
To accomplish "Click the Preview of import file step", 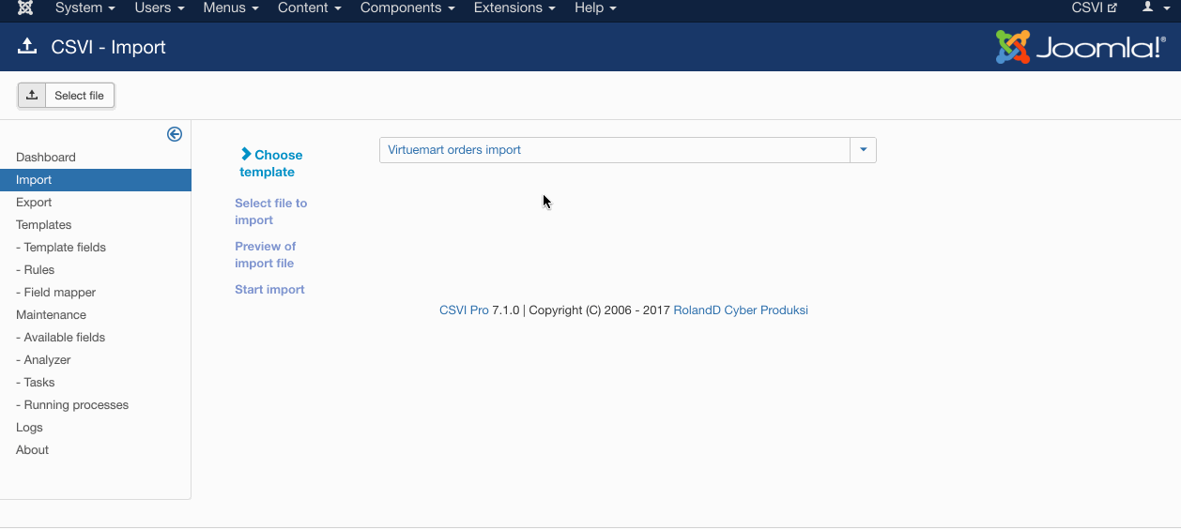I will point(266,254).
